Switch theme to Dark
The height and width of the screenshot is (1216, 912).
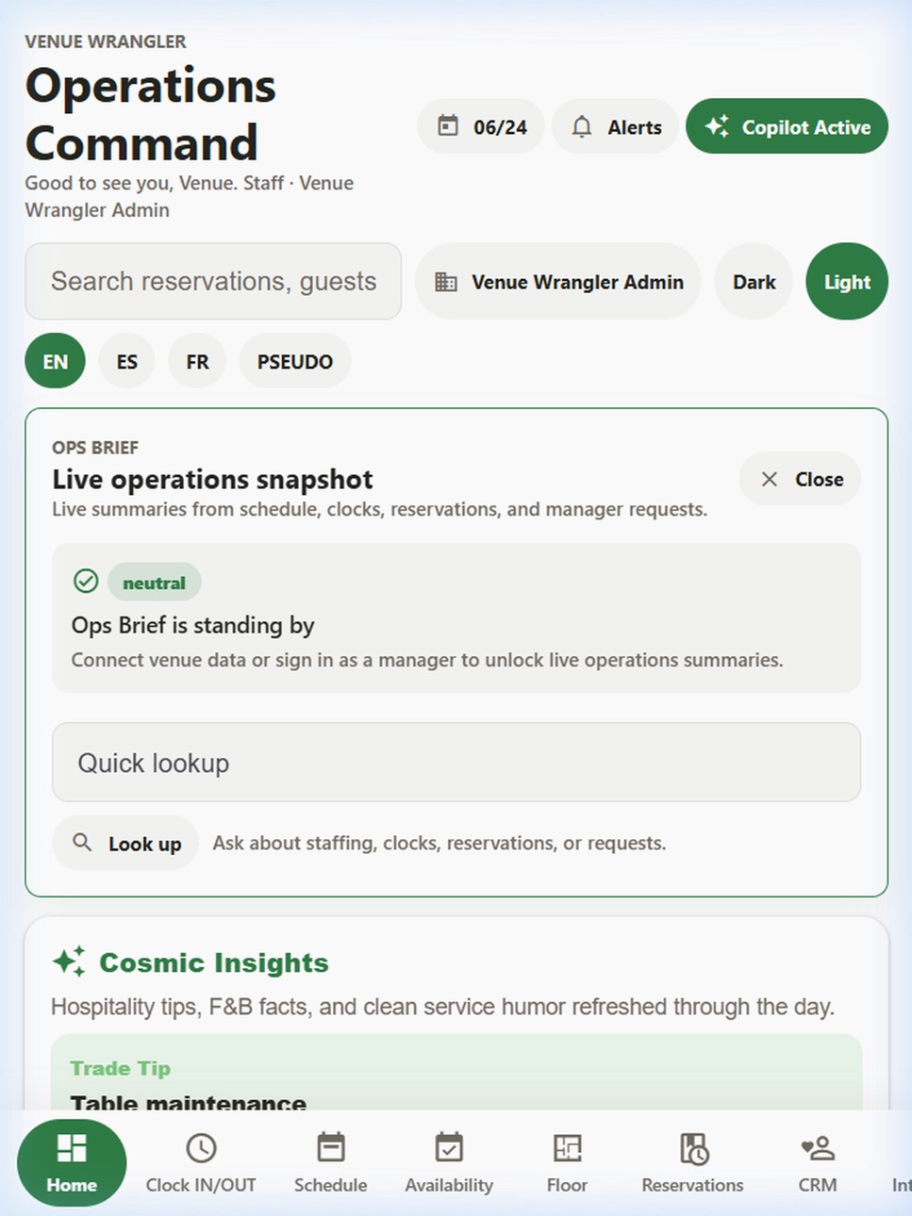coord(754,282)
